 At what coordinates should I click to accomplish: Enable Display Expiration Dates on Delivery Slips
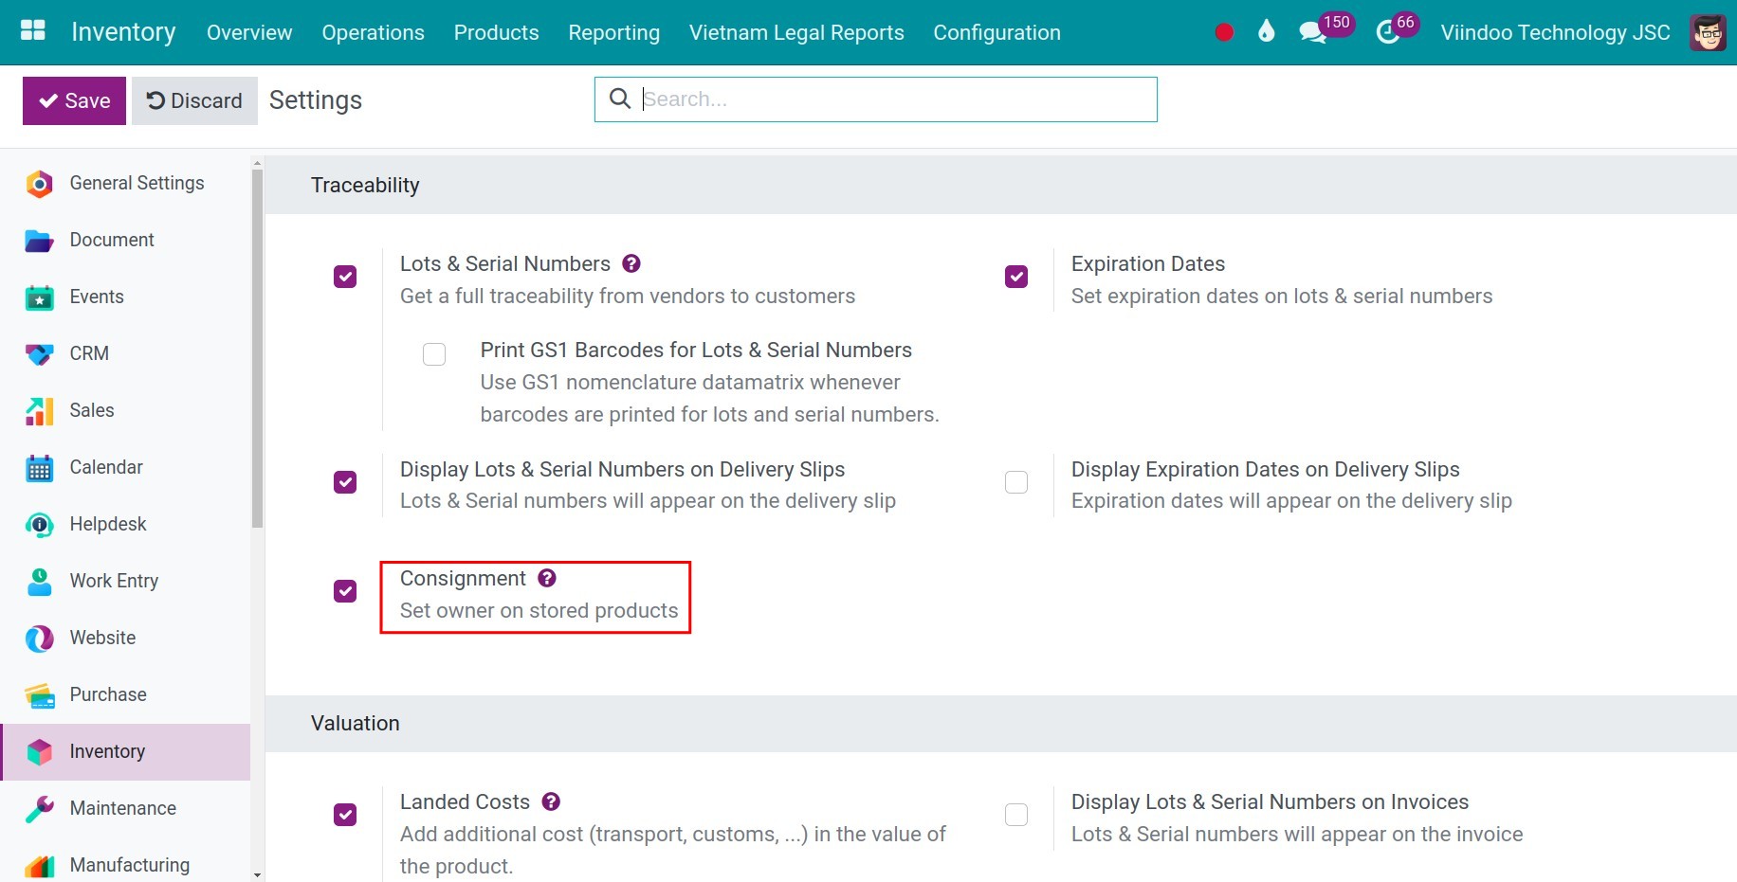click(x=1016, y=482)
